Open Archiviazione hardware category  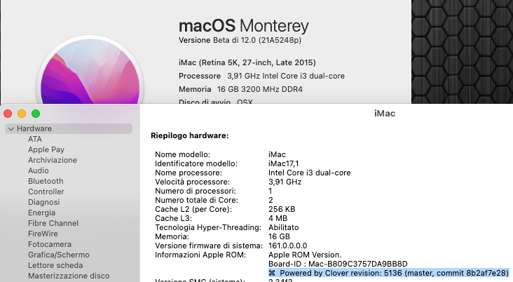pyautogui.click(x=53, y=160)
